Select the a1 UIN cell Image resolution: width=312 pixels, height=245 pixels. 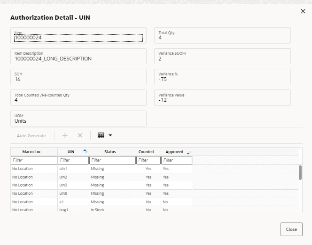click(73, 202)
